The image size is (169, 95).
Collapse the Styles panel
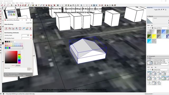coord(148,58)
